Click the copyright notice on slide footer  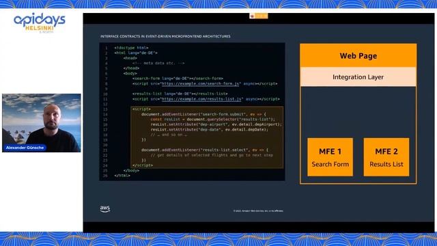tap(258, 211)
